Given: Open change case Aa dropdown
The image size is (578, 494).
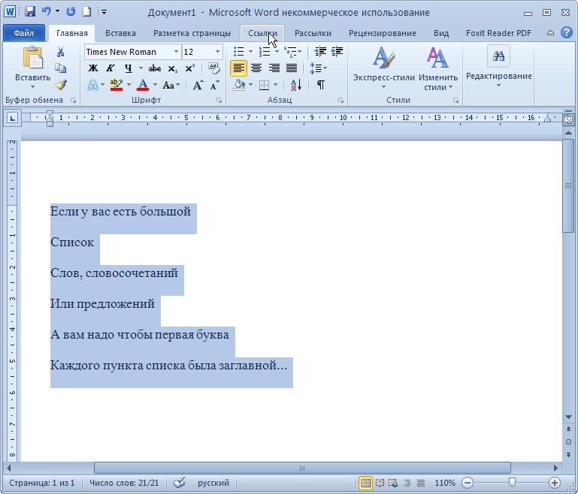Looking at the screenshot, I should (171, 85).
